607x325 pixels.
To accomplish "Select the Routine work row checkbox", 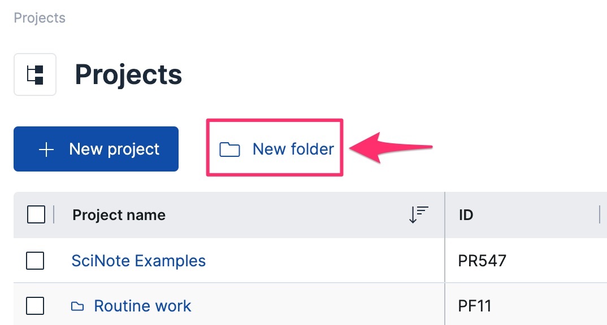I will pyautogui.click(x=35, y=306).
